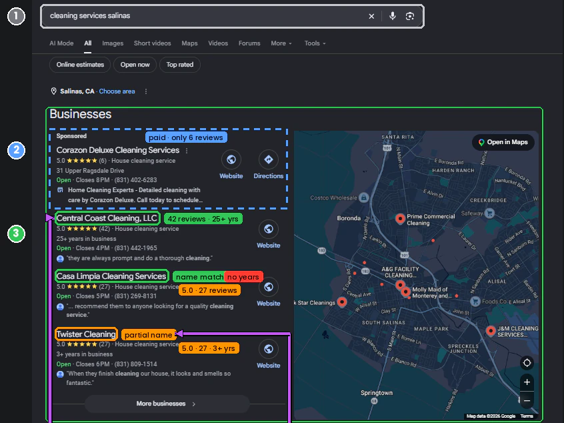564x423 pixels.
Task: Open Twister Cleaning website globe icon
Action: [x=268, y=349]
